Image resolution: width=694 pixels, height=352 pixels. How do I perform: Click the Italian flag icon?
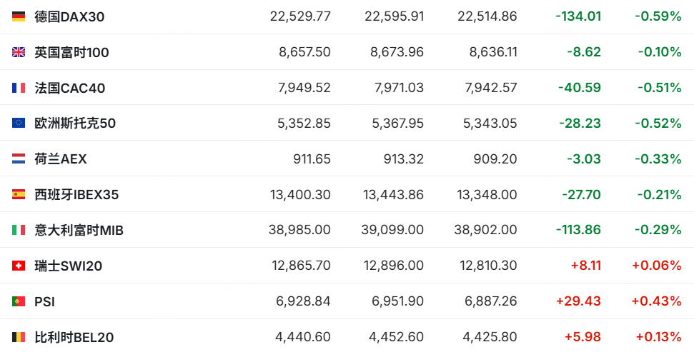coord(19,230)
